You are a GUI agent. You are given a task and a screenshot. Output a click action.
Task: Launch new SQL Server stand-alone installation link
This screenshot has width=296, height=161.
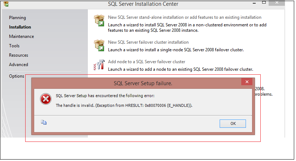[184, 17]
